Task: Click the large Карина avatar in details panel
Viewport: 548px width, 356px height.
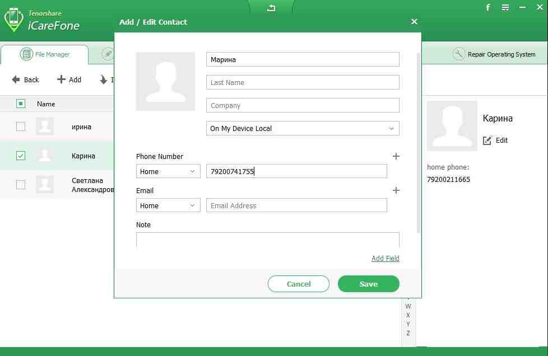Action: [452, 125]
